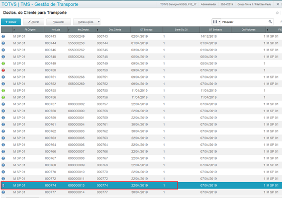Click the blue status icon for lot 000772

[x=3, y=179]
